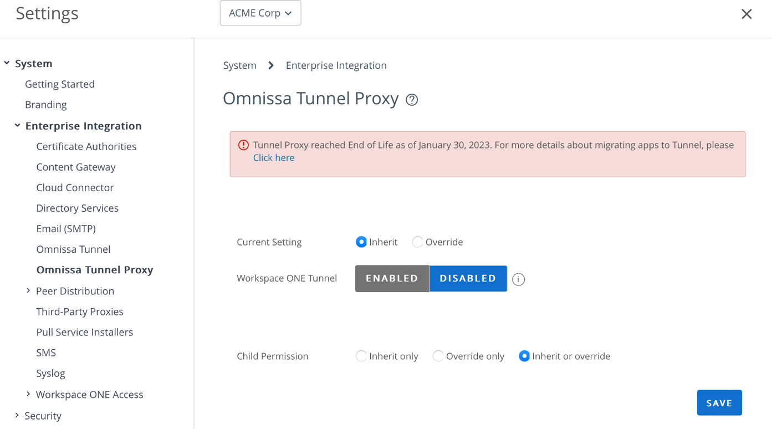
Task: Select Inherit or override child permission
Action: tap(524, 356)
